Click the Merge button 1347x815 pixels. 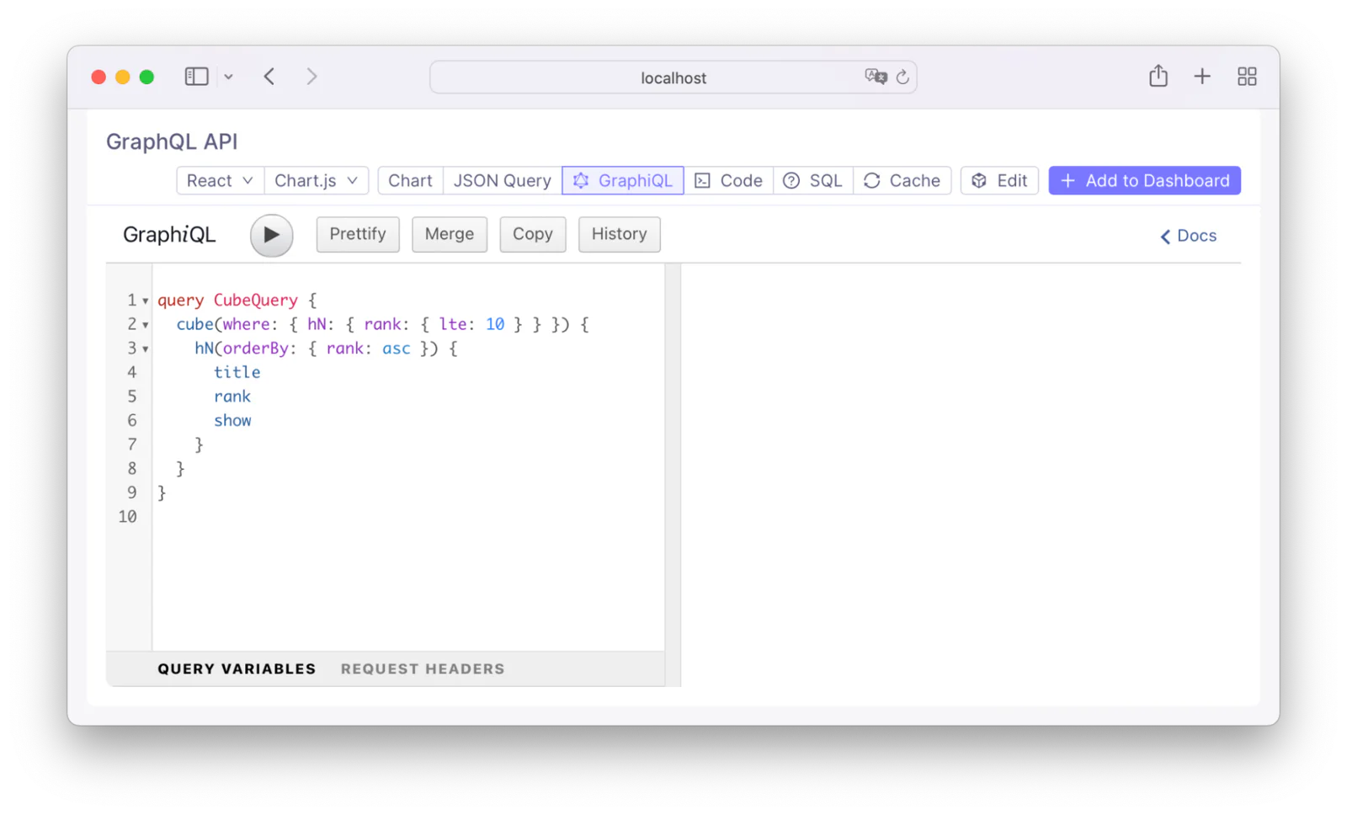coord(450,234)
